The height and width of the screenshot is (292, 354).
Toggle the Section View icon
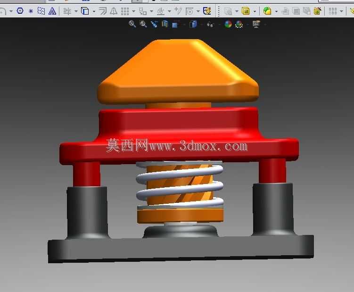point(165,24)
